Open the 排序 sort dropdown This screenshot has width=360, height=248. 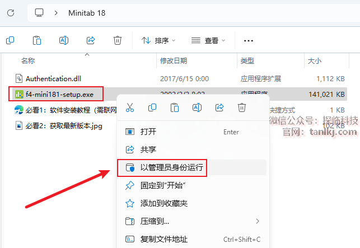(x=158, y=41)
